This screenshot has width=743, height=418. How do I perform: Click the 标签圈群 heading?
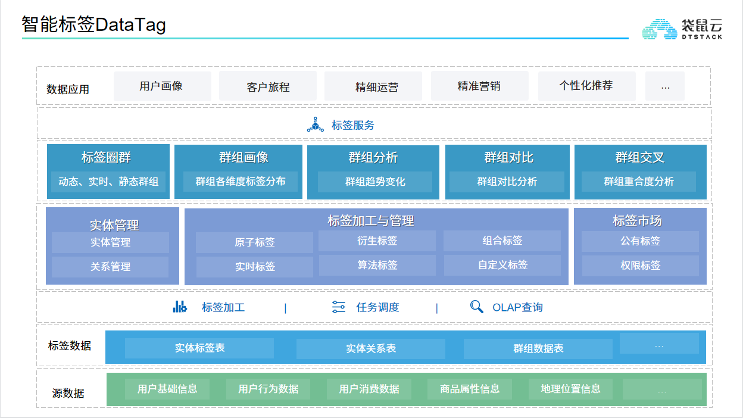point(107,157)
